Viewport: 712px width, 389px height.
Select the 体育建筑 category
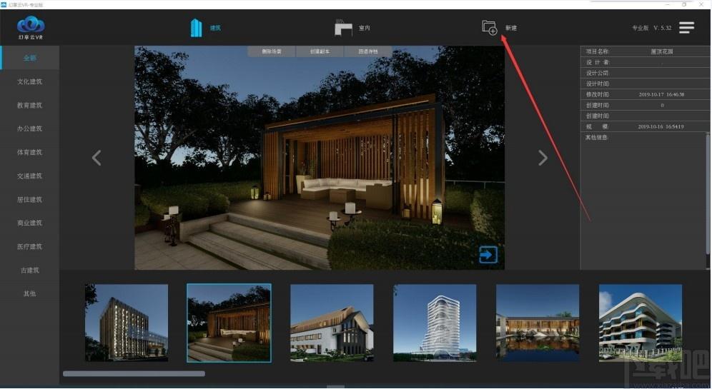pos(29,152)
